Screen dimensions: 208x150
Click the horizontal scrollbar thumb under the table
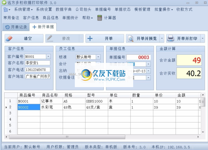click(67, 137)
